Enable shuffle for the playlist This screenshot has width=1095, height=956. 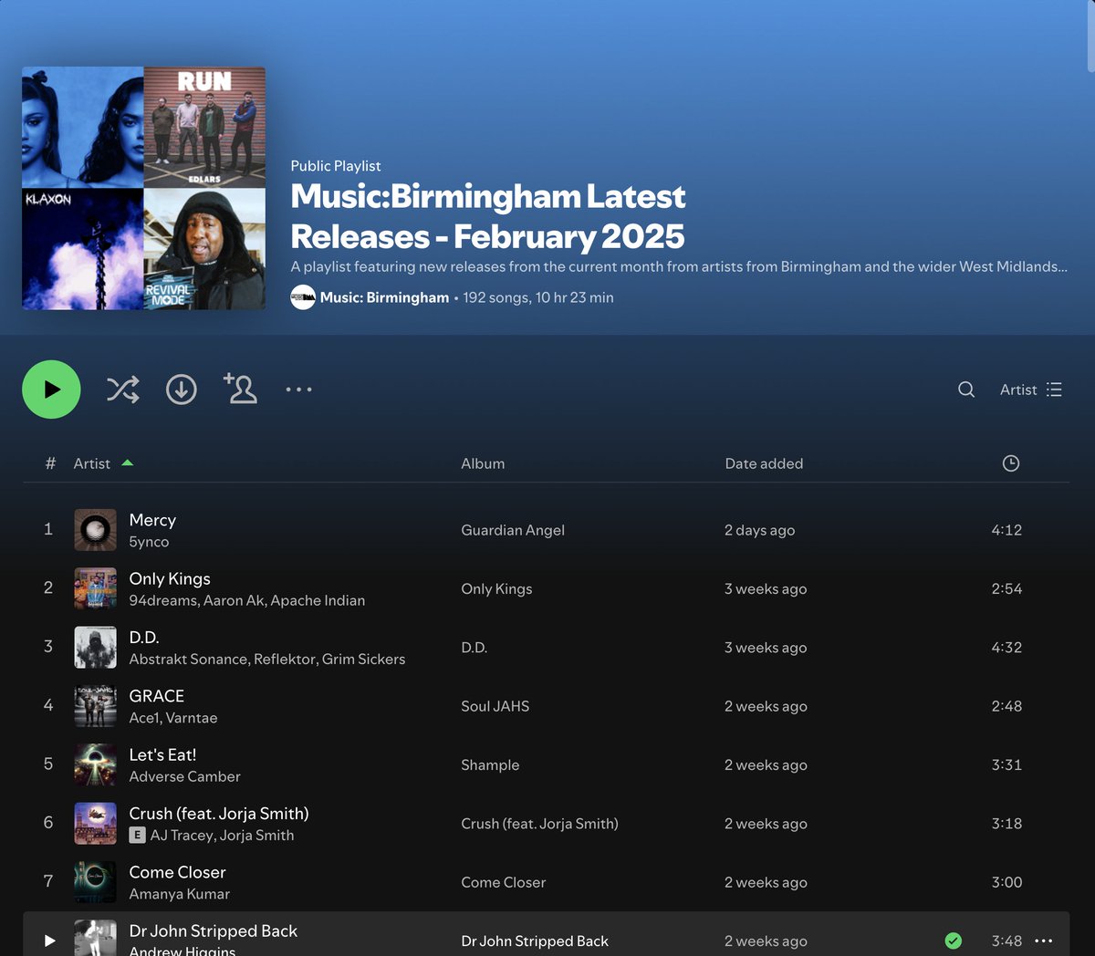point(122,390)
